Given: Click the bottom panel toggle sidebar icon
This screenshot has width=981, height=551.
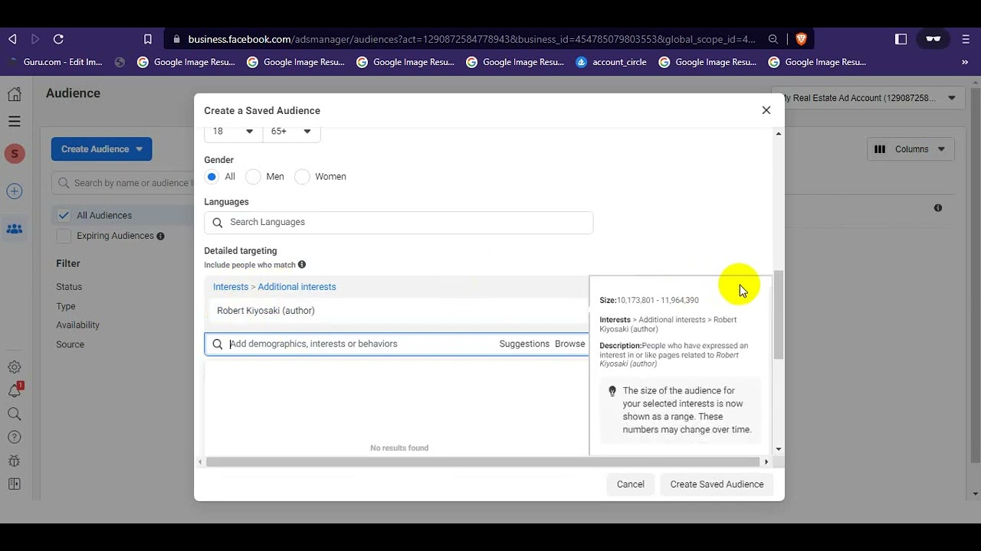Looking at the screenshot, I should (15, 484).
